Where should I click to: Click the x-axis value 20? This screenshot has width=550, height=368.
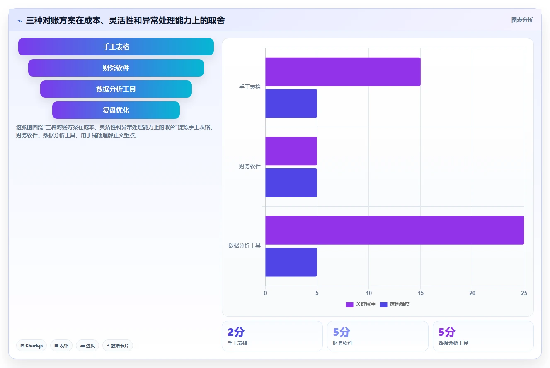(x=472, y=293)
